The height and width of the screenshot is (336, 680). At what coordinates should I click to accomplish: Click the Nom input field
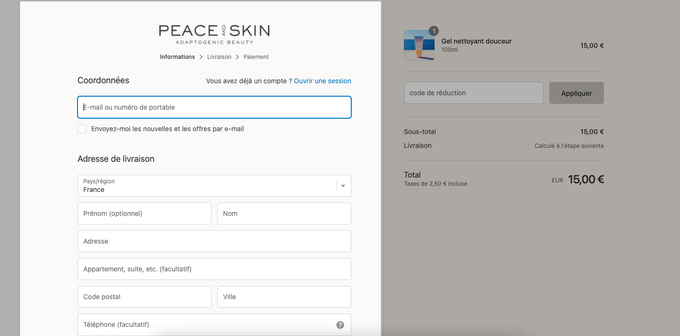point(284,213)
